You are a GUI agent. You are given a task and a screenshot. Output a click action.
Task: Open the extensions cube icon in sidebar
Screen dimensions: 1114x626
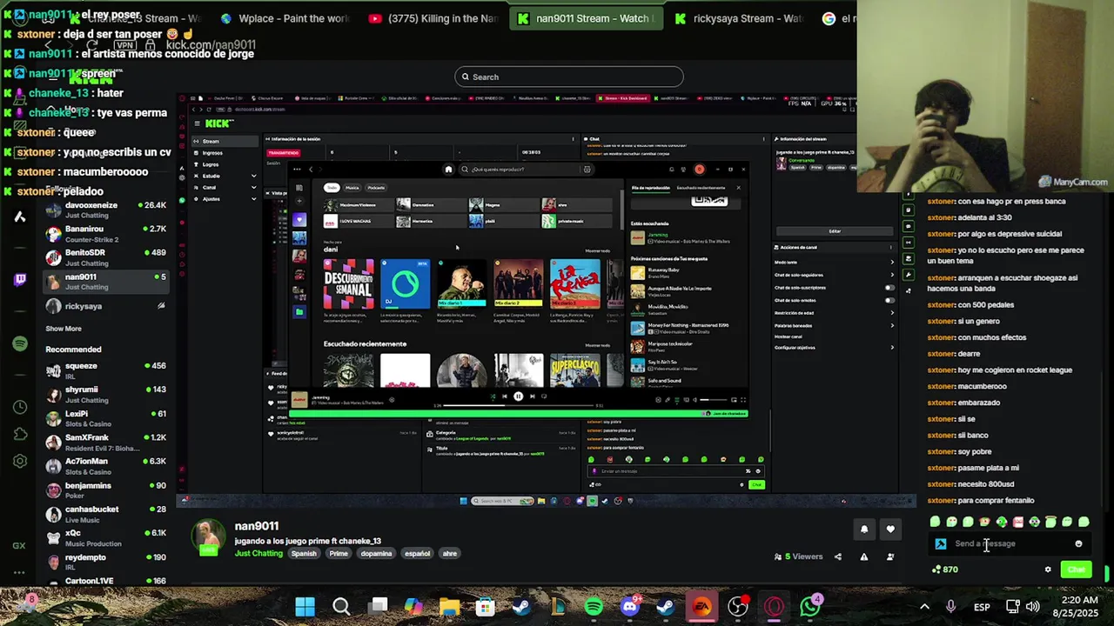click(x=20, y=434)
